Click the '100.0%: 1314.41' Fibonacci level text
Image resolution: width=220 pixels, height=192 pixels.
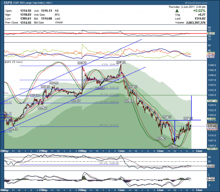click(x=109, y=125)
